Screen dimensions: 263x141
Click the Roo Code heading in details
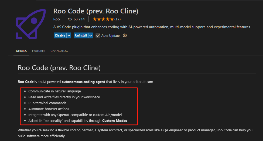[59, 68]
